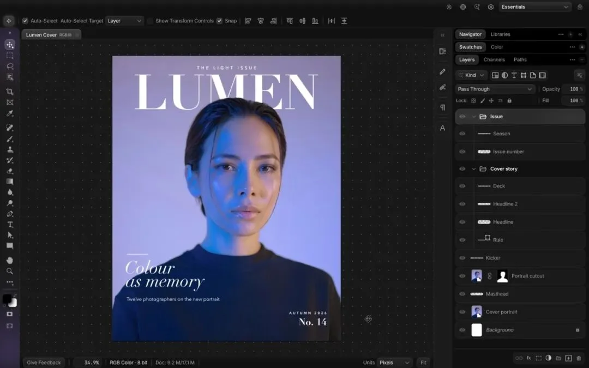
Task: Delete layer with trash icon
Action: [x=579, y=358]
